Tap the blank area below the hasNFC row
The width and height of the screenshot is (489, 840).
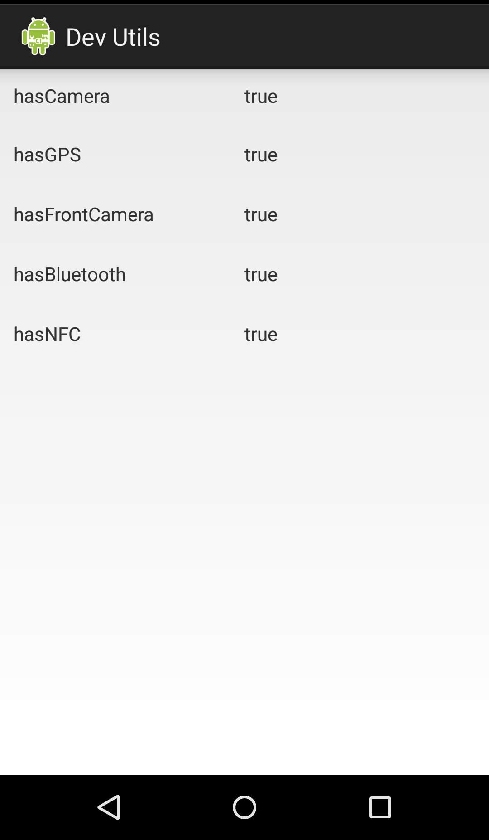[x=244, y=544]
